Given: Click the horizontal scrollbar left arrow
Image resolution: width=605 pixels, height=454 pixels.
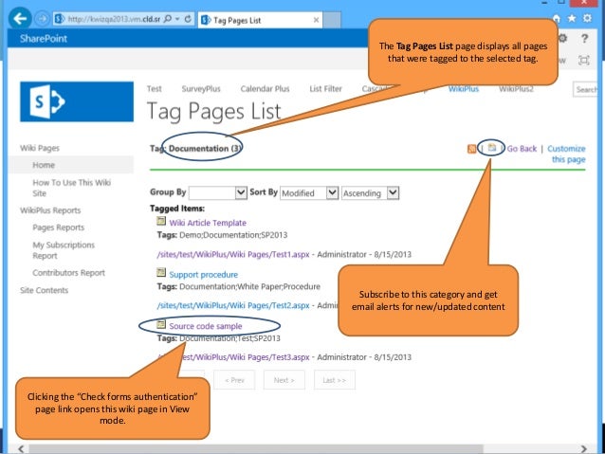Looking at the screenshot, I should (x=21, y=449).
